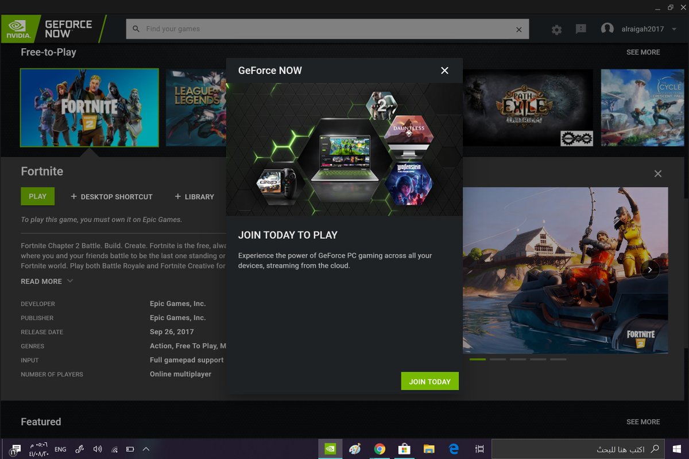Viewport: 689px width, 459px height.
Task: Select the fifth screenshot carousel indicator
Action: coord(558,359)
